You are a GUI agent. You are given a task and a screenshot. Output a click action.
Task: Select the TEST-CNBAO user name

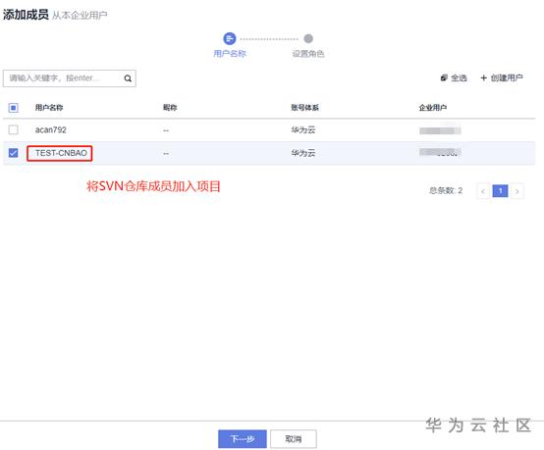click(x=61, y=153)
